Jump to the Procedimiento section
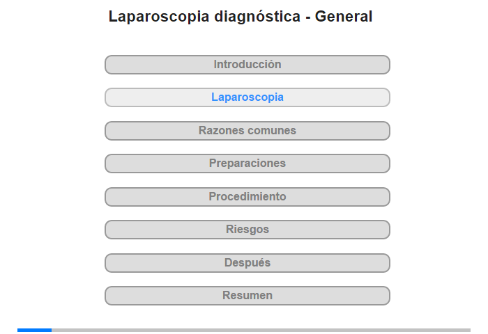 (x=247, y=197)
